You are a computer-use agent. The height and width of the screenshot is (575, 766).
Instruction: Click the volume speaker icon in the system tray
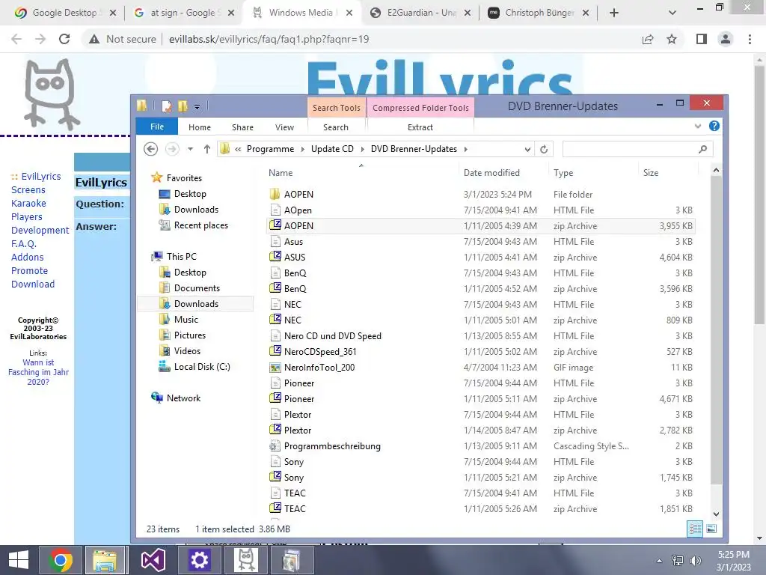coord(695,560)
